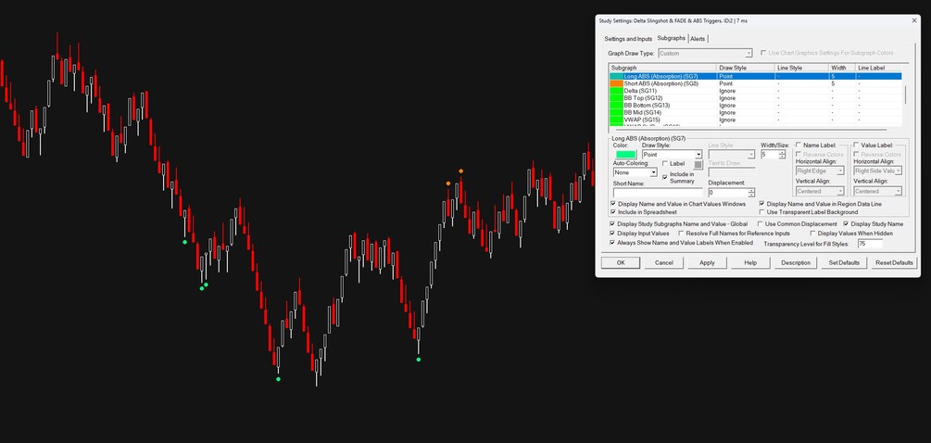The height and width of the screenshot is (443, 931).
Task: Toggle Display Study Subgraphs Name and Value - Global
Action: coord(613,224)
